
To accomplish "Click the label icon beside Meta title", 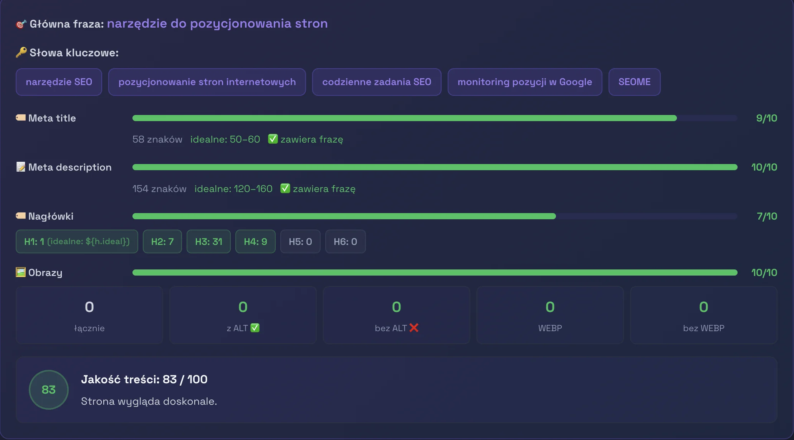I will point(20,118).
